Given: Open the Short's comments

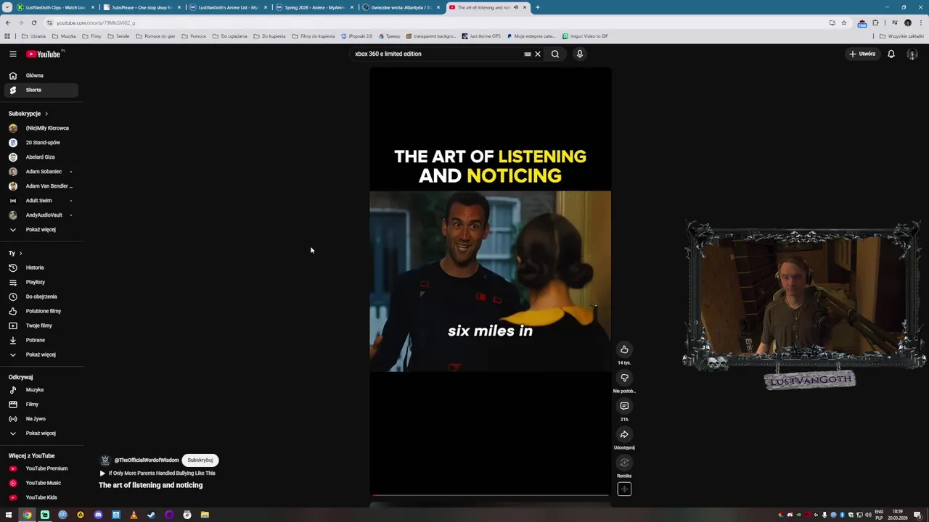Looking at the screenshot, I should coord(624,406).
